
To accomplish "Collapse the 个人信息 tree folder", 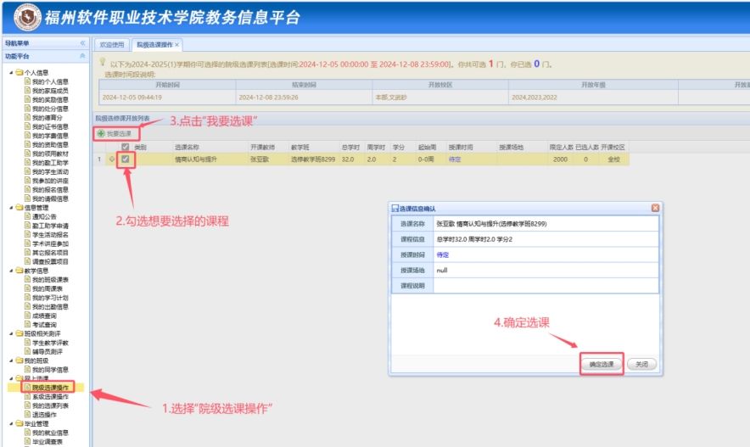I will 10,73.
